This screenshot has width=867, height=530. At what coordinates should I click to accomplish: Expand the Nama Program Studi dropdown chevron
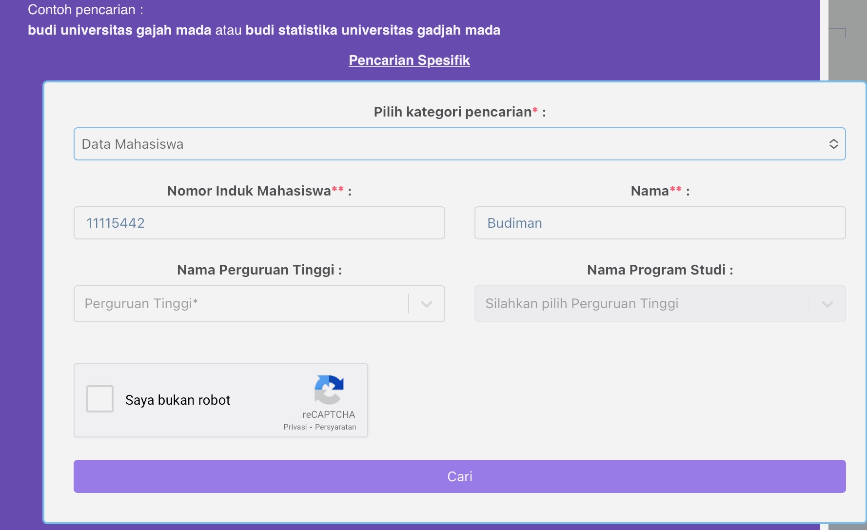point(828,304)
